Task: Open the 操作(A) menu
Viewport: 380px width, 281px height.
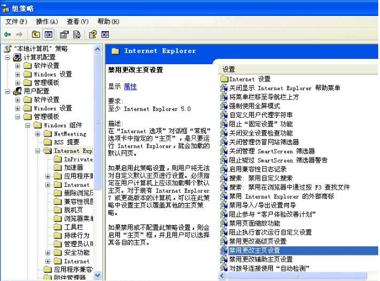Action: pos(47,22)
